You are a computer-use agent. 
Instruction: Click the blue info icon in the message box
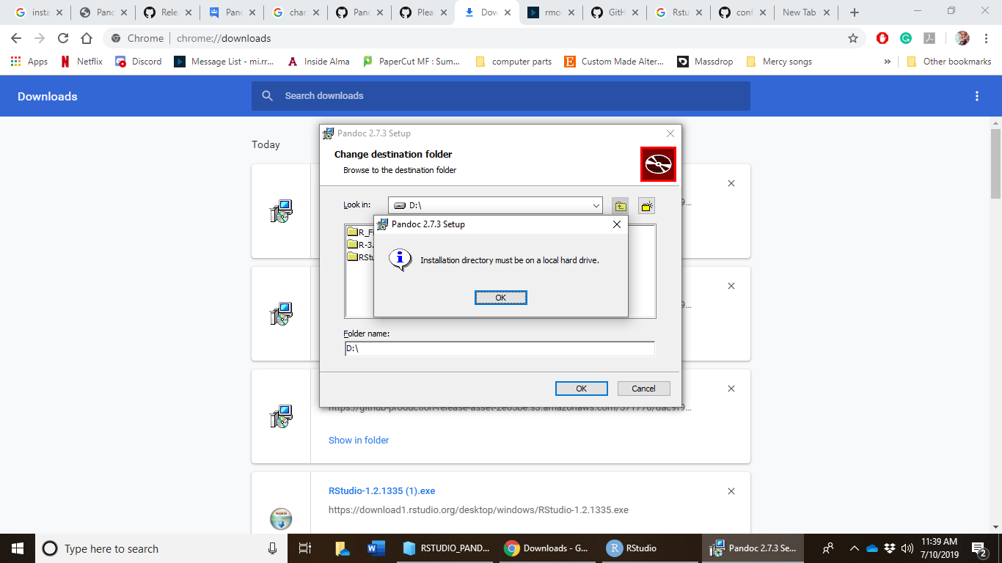(399, 259)
